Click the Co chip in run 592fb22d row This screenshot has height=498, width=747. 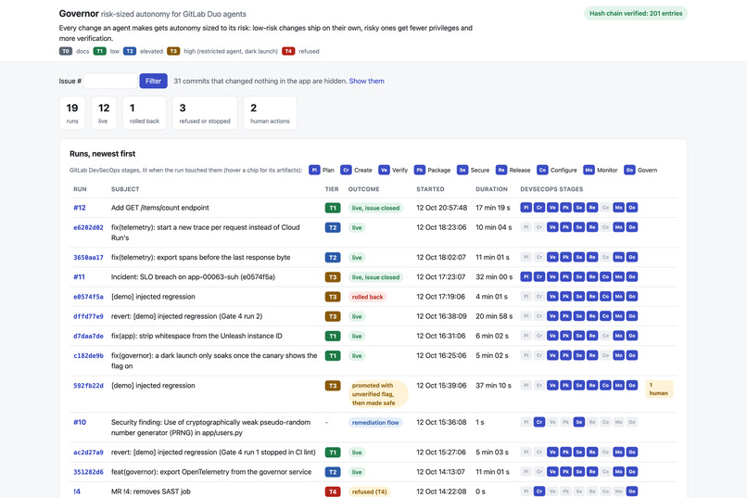point(605,386)
